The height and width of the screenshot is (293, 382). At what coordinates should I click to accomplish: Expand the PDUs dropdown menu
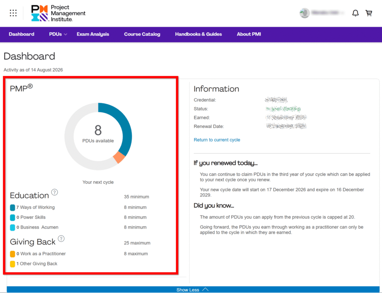(58, 34)
